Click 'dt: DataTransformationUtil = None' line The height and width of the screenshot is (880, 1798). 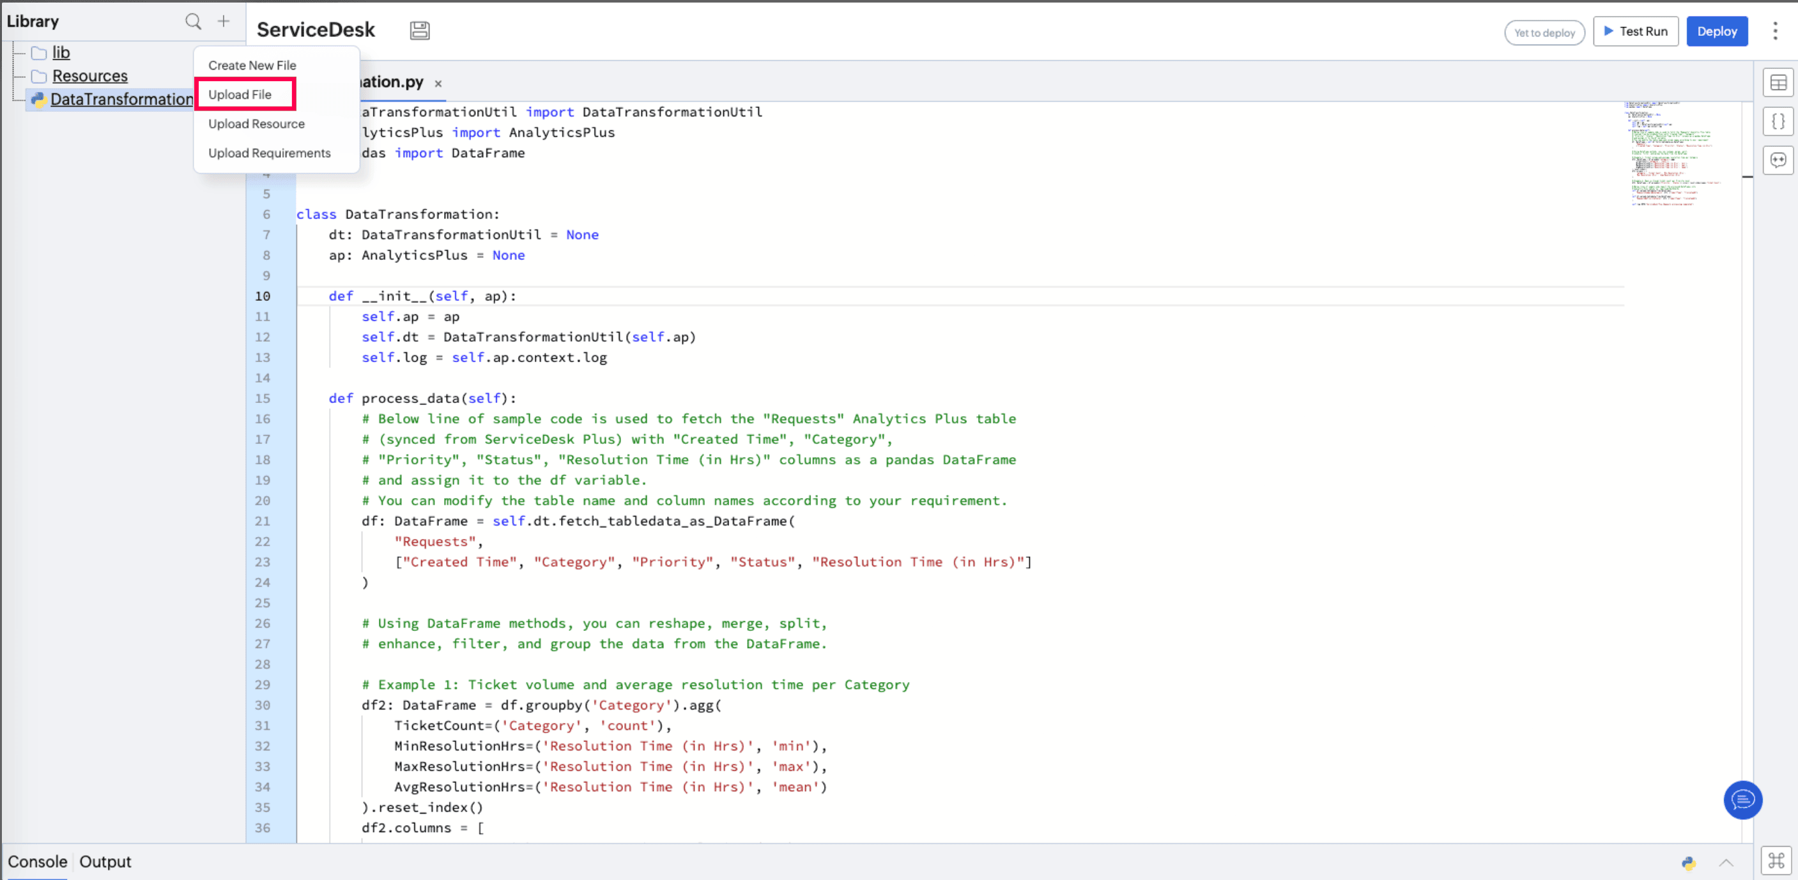464,235
